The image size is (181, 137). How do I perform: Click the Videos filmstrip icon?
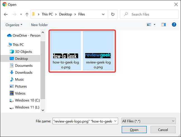[x=12, y=93]
